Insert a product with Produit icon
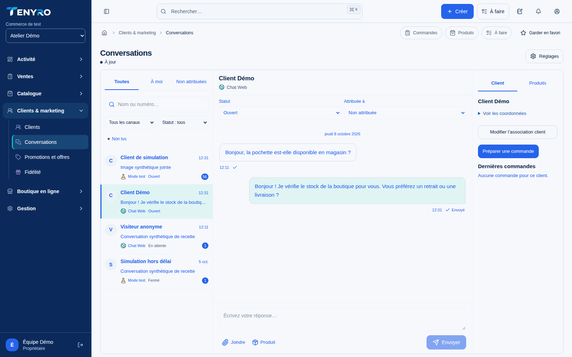Screen dimensions: 572x357 tap(264, 342)
